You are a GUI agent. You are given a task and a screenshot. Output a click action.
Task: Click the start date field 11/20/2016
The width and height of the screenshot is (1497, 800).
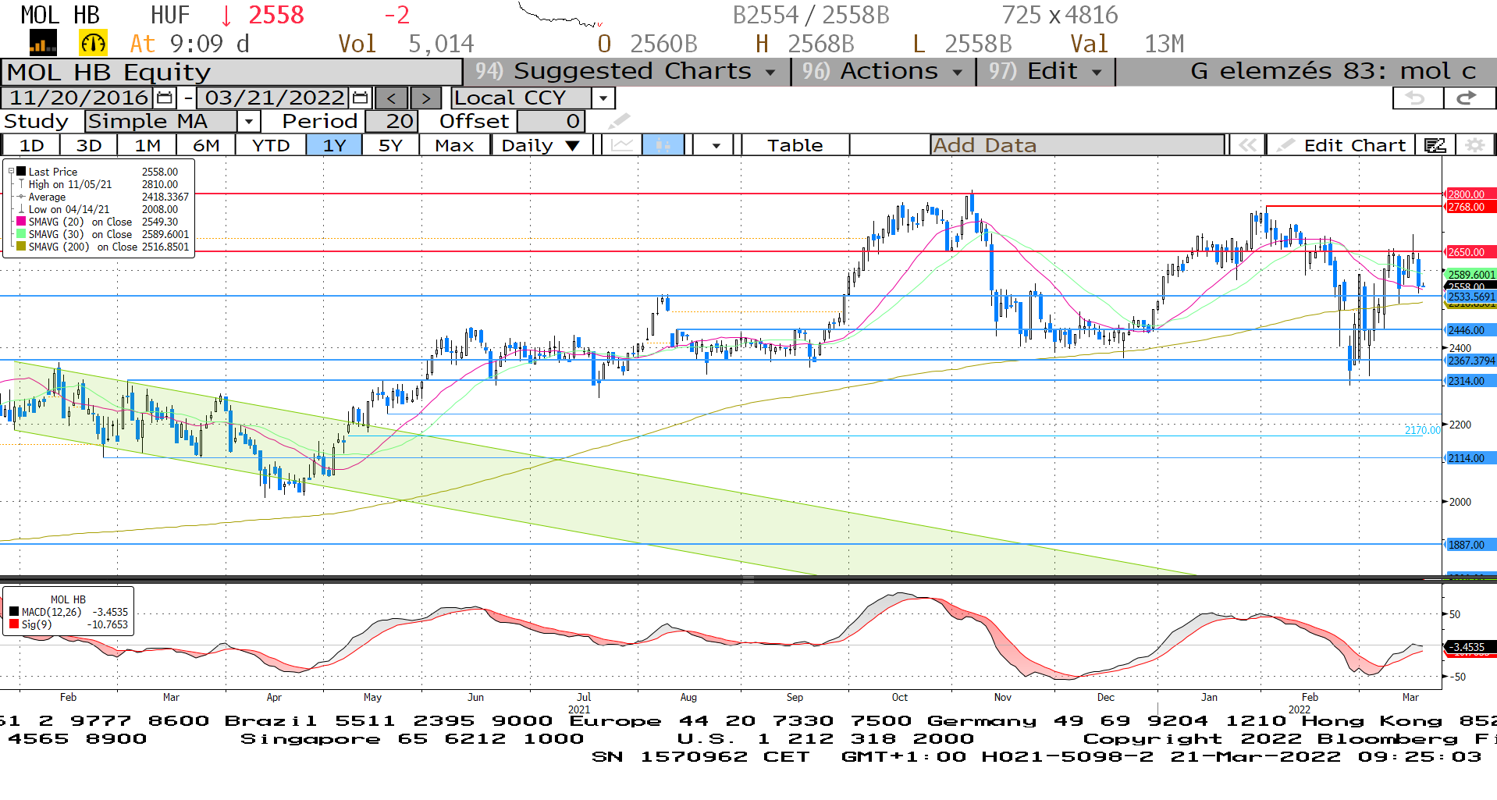(x=79, y=98)
